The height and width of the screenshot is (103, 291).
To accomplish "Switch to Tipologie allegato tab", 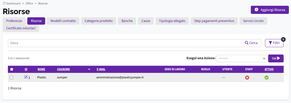I will [172, 21].
